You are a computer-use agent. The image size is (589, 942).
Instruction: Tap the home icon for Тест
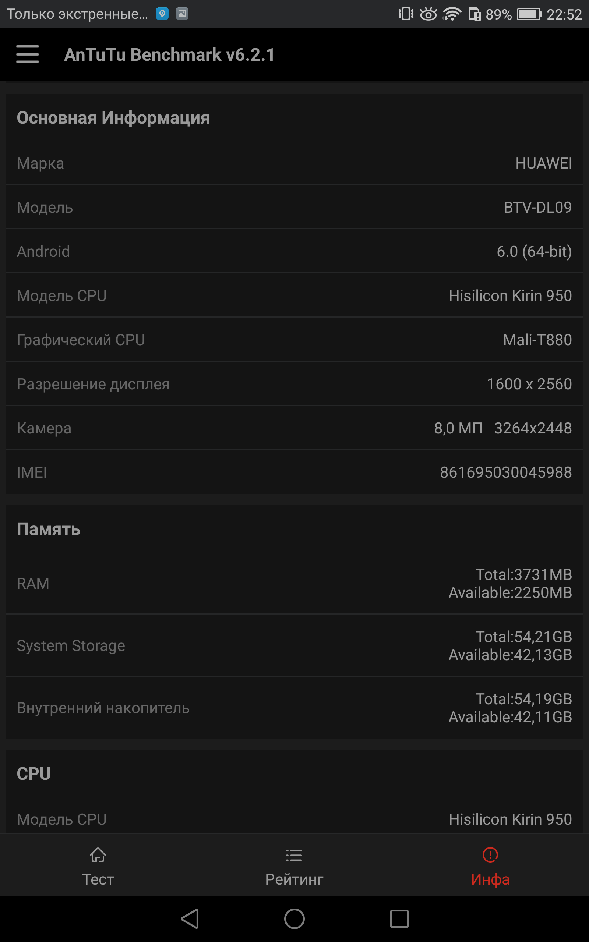(98, 855)
